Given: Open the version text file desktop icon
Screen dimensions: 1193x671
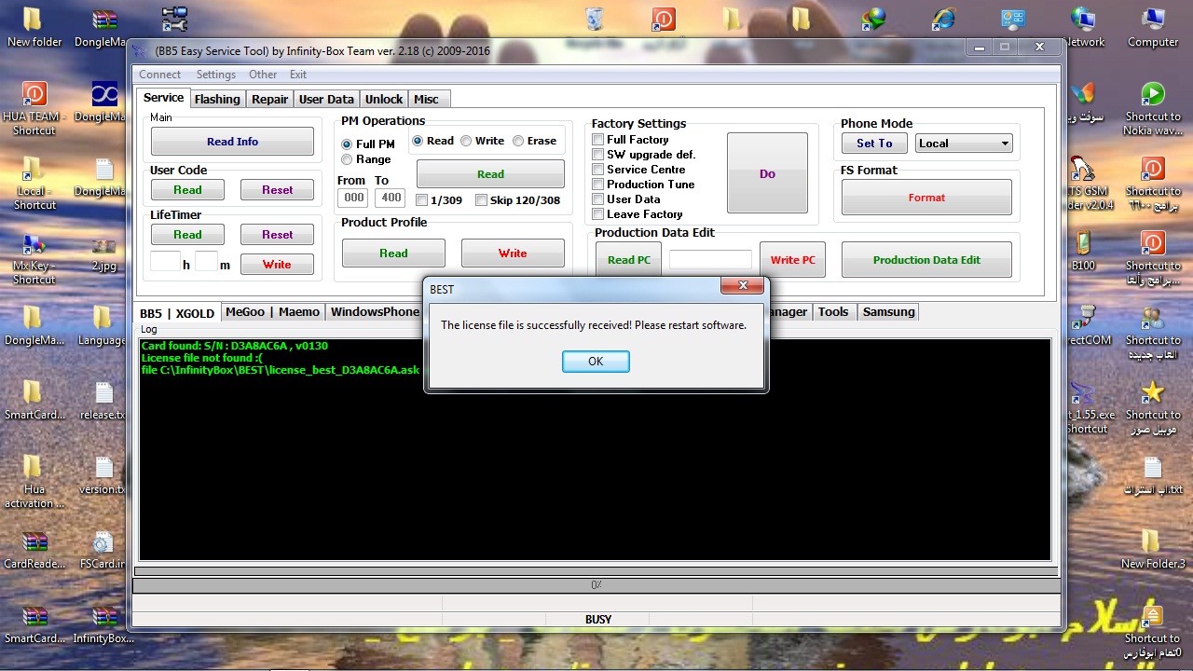Looking at the screenshot, I should [x=103, y=475].
